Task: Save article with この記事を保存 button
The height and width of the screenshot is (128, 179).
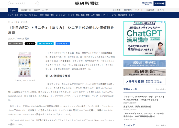Action: pyautogui.click(x=15, y=44)
